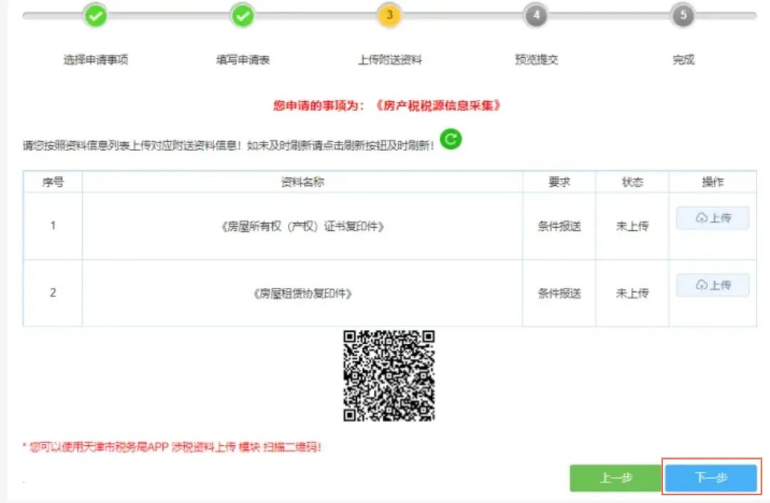Click 条件报送 in row 2

(x=560, y=294)
